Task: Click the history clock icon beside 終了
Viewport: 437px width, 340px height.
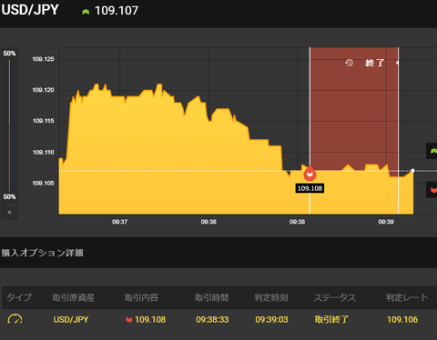Action: click(349, 63)
